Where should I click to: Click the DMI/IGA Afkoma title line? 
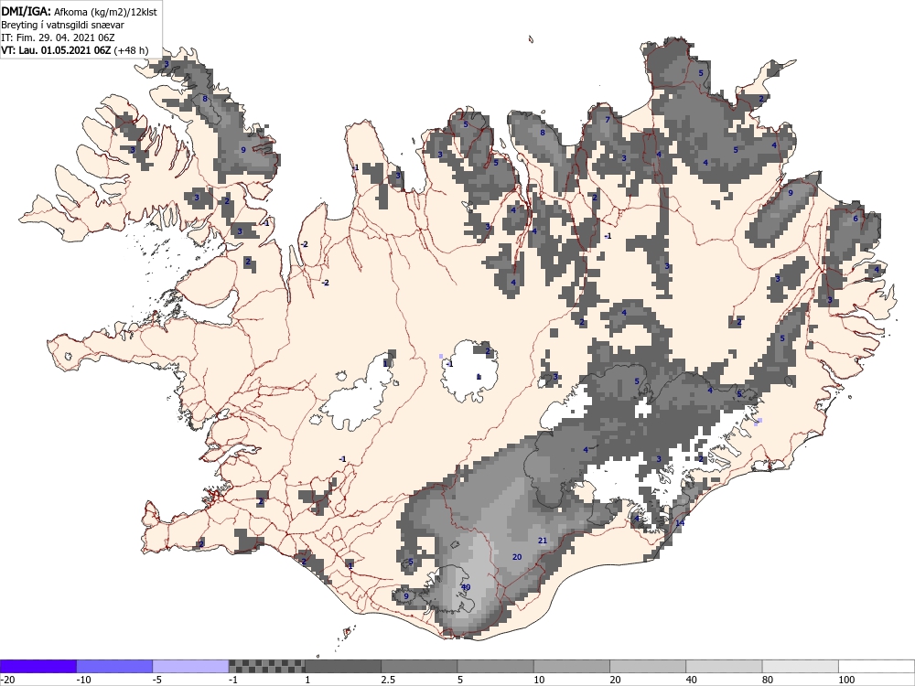pos(79,11)
